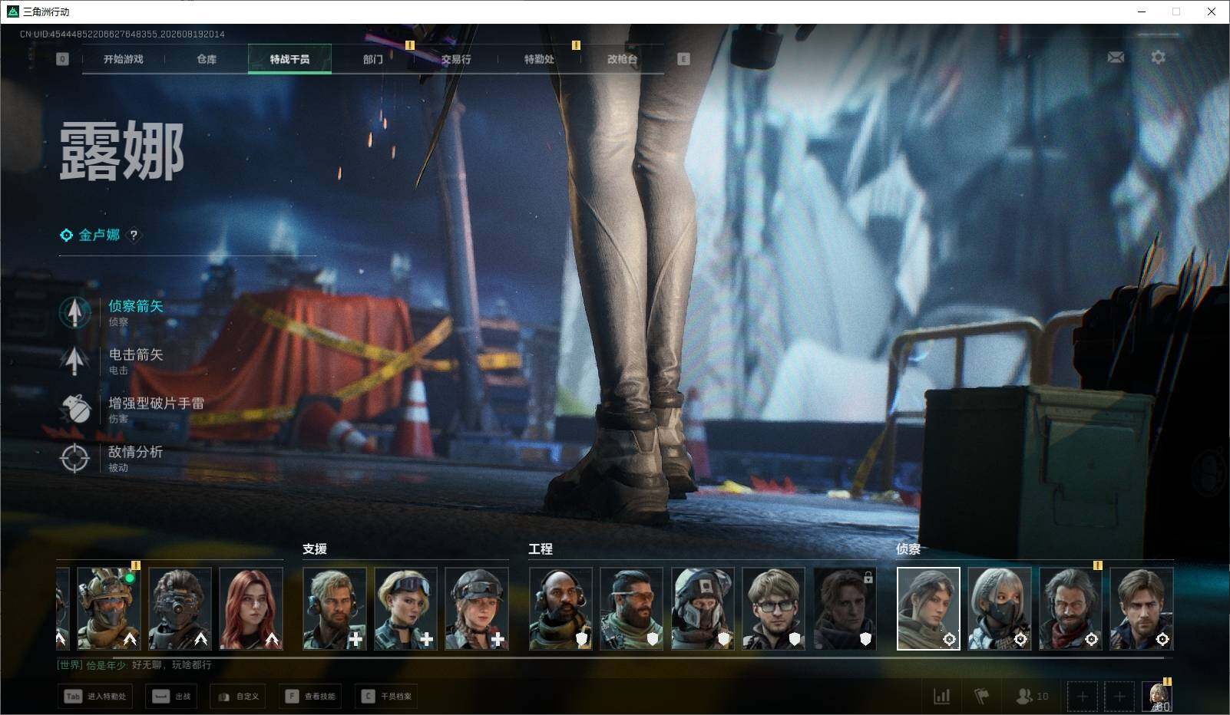Open the settings gear icon
Viewport: 1230px width, 715px height.
(x=1158, y=58)
